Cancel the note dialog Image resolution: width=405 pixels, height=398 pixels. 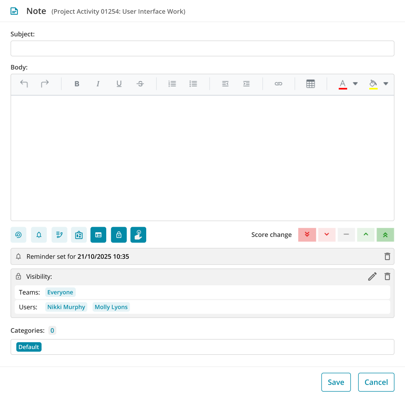(x=376, y=382)
